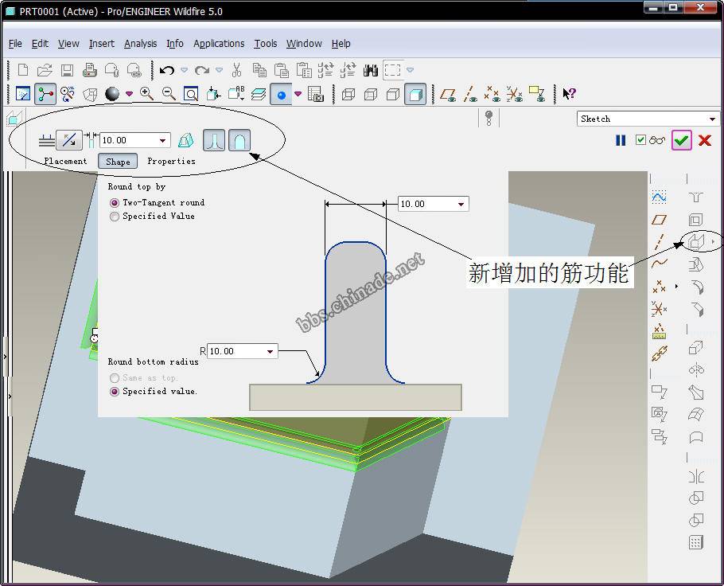
Task: Select the Datum Axis tool in right toolbar
Action: tap(659, 242)
